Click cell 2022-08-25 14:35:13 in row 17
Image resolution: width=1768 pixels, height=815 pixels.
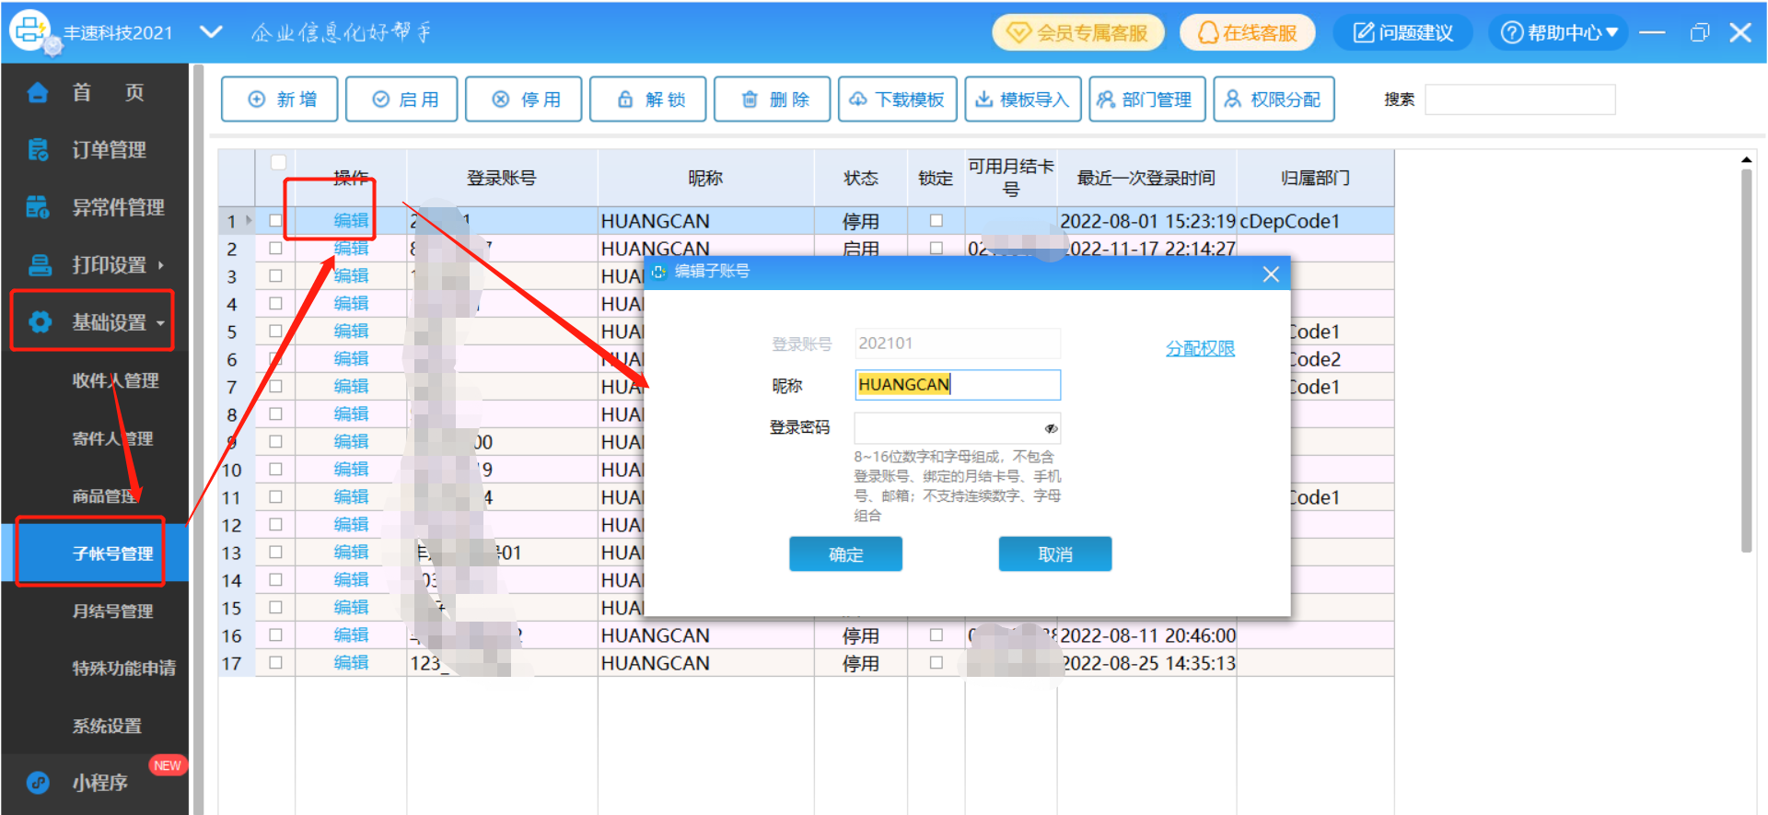[1147, 663]
